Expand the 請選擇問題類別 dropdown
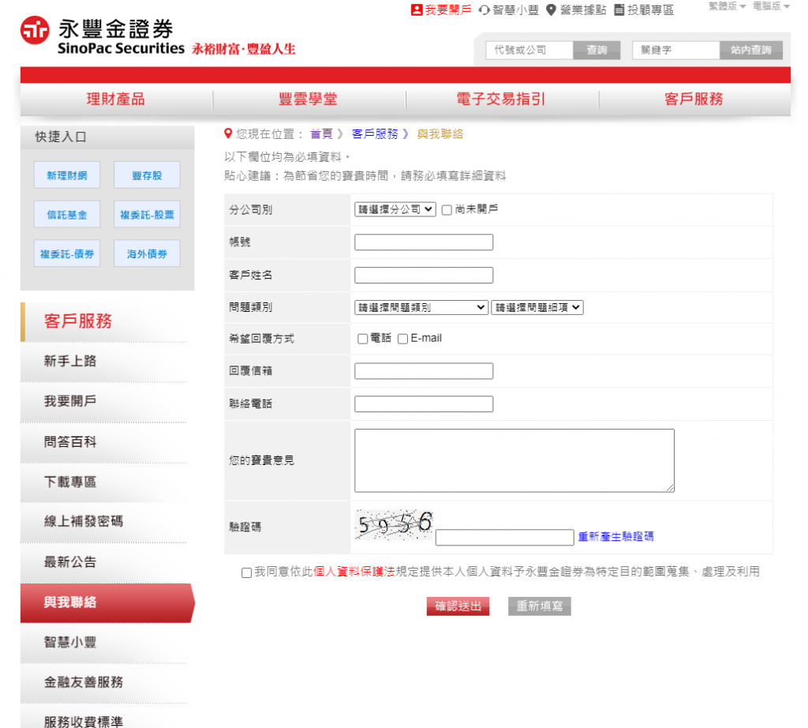This screenshot has height=728, width=808. (x=421, y=307)
